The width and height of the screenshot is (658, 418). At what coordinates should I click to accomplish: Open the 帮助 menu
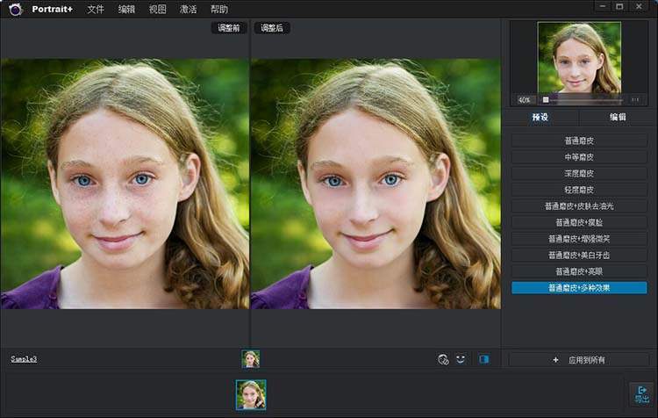218,9
